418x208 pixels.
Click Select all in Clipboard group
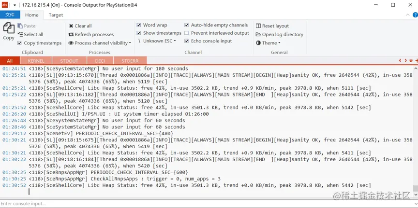tap(30, 34)
